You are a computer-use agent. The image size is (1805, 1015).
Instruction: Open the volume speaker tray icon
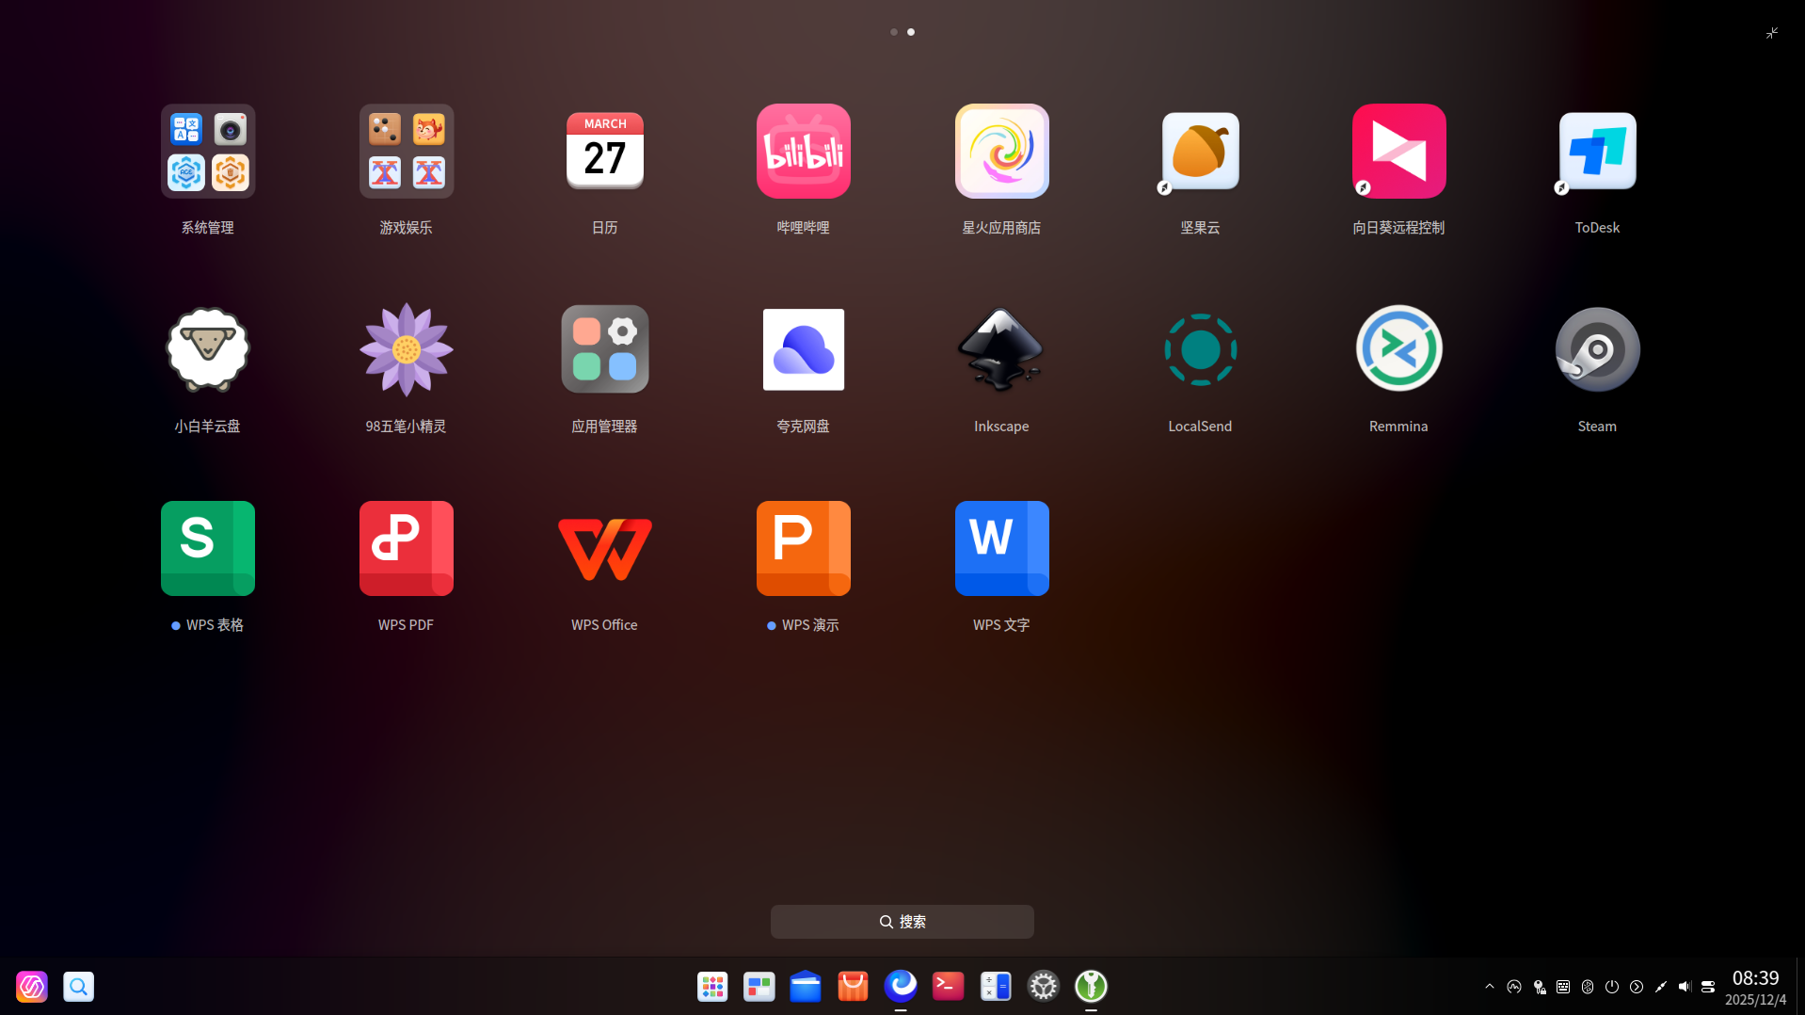[x=1685, y=987]
